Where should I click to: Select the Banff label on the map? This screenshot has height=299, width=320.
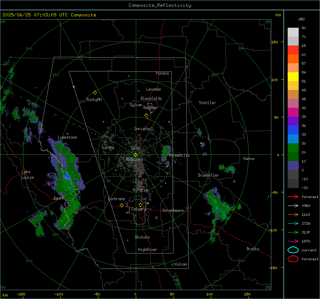tap(59, 198)
